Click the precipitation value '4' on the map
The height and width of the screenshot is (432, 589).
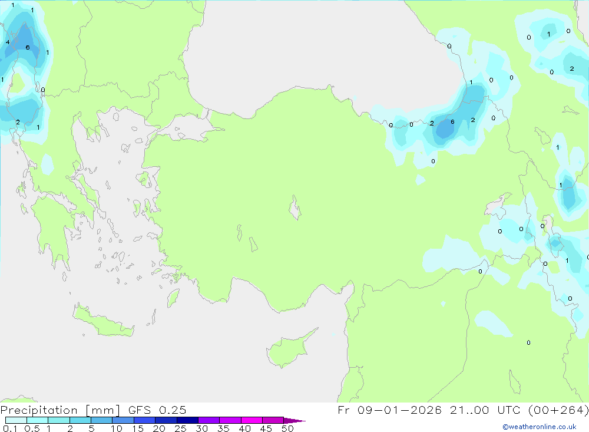(x=8, y=42)
